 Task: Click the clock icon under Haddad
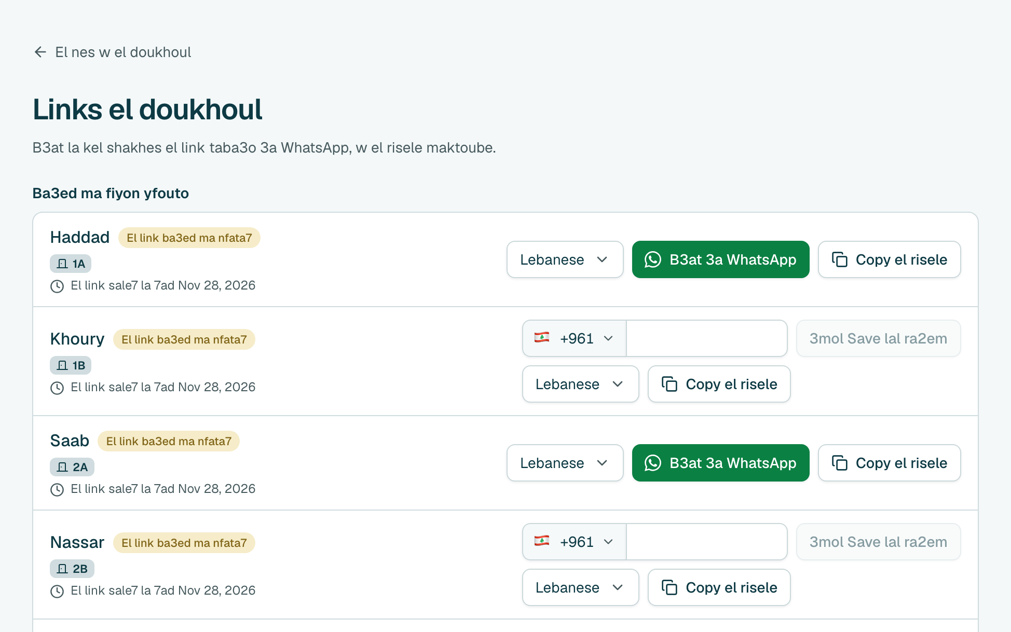coord(57,286)
